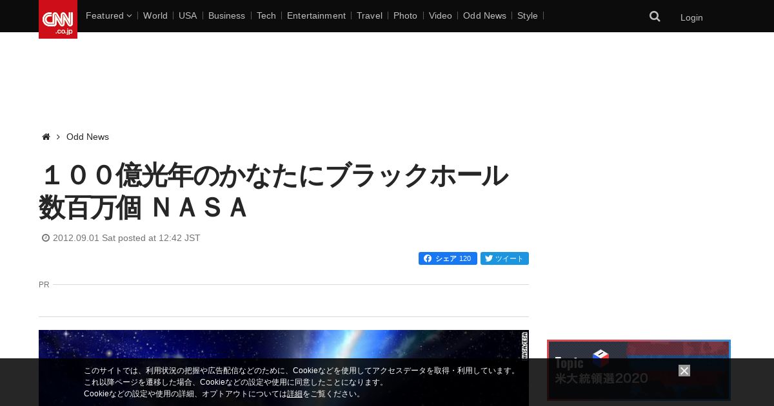This screenshot has height=406, width=774.
Task: Click the article space image
Action: point(284,368)
